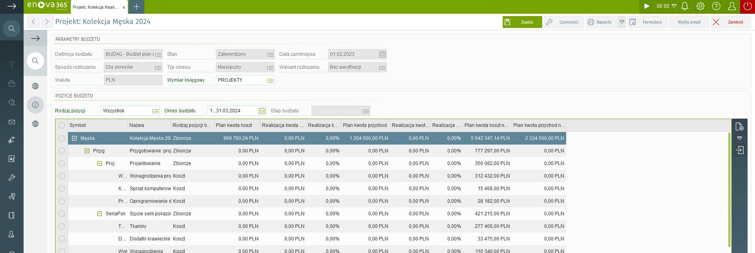The image size is (755, 253).
Task: Open a new tab with plus button
Action: 137,7
